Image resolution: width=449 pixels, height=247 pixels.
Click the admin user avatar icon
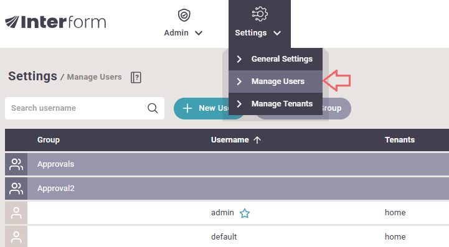point(16,213)
